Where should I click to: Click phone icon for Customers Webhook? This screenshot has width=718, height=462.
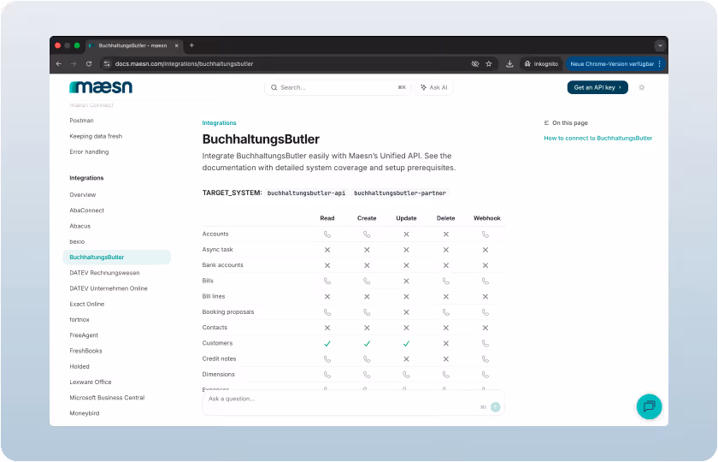click(x=486, y=343)
